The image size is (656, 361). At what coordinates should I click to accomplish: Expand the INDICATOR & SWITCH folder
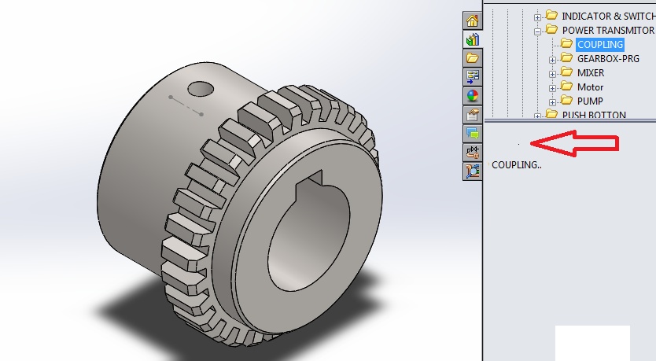point(537,17)
